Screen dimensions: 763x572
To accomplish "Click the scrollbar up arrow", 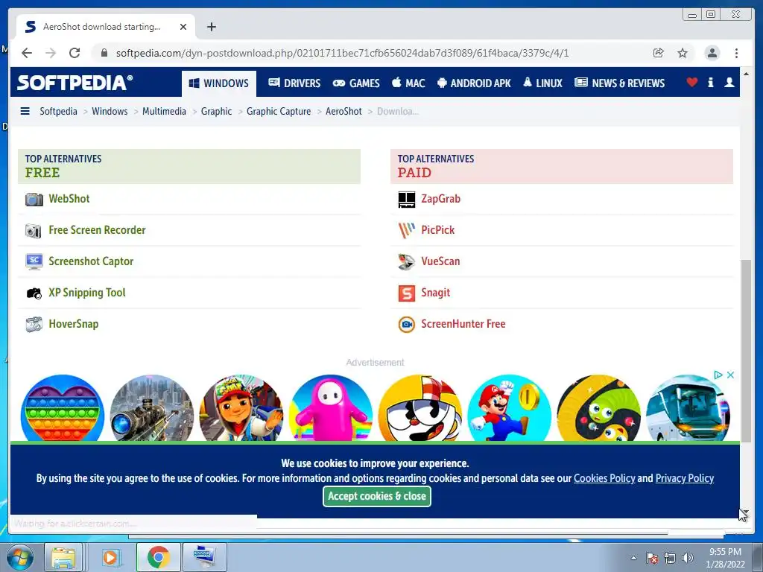I will 746,74.
